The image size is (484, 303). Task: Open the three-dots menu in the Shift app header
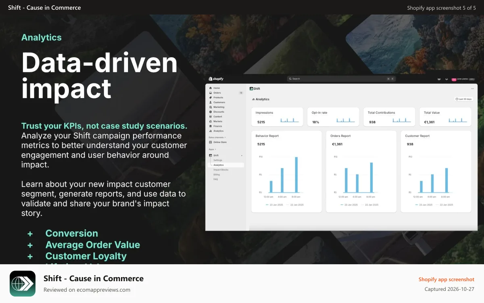[x=472, y=88]
